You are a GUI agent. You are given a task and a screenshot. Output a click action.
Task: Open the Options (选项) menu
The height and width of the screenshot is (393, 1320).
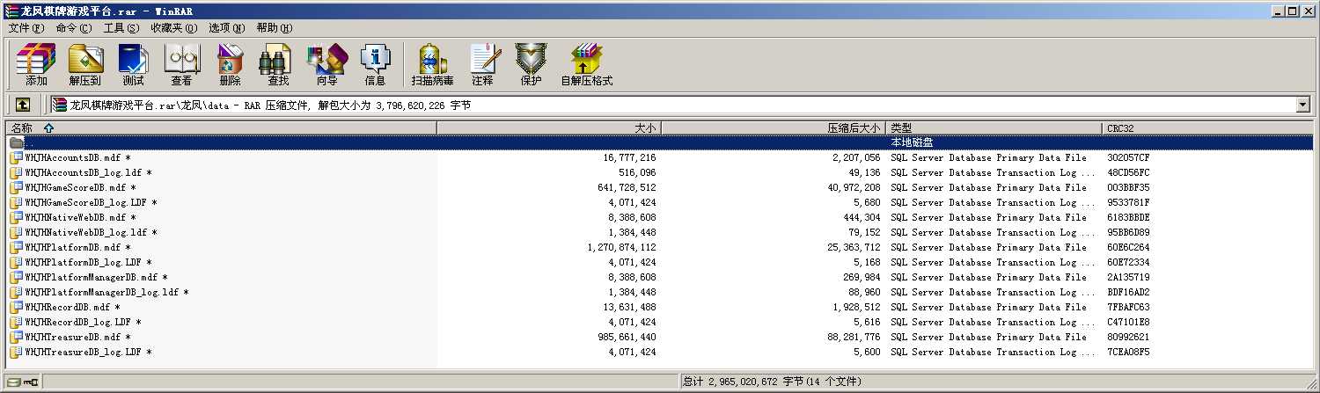point(226,28)
